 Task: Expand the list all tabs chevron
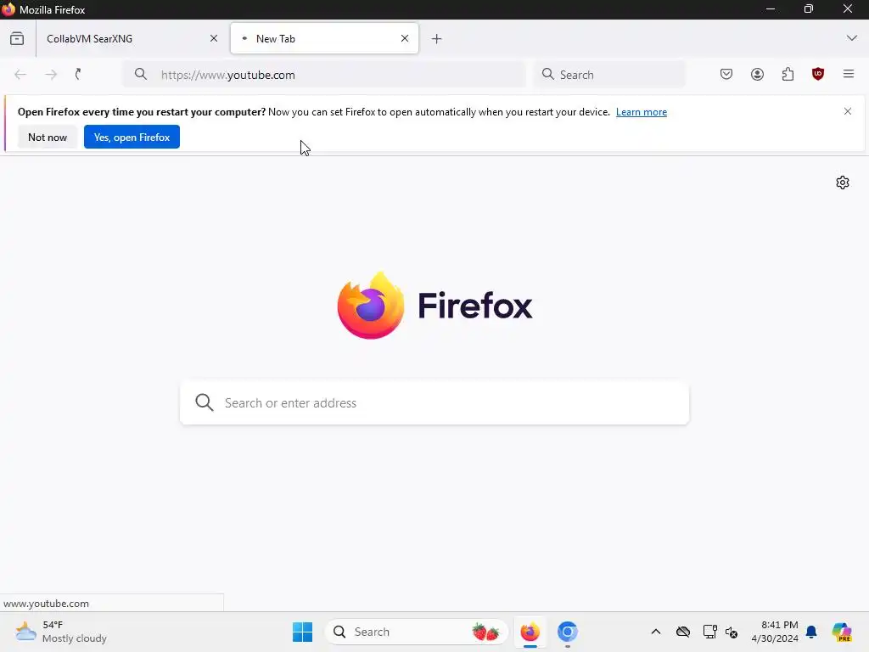(852, 38)
